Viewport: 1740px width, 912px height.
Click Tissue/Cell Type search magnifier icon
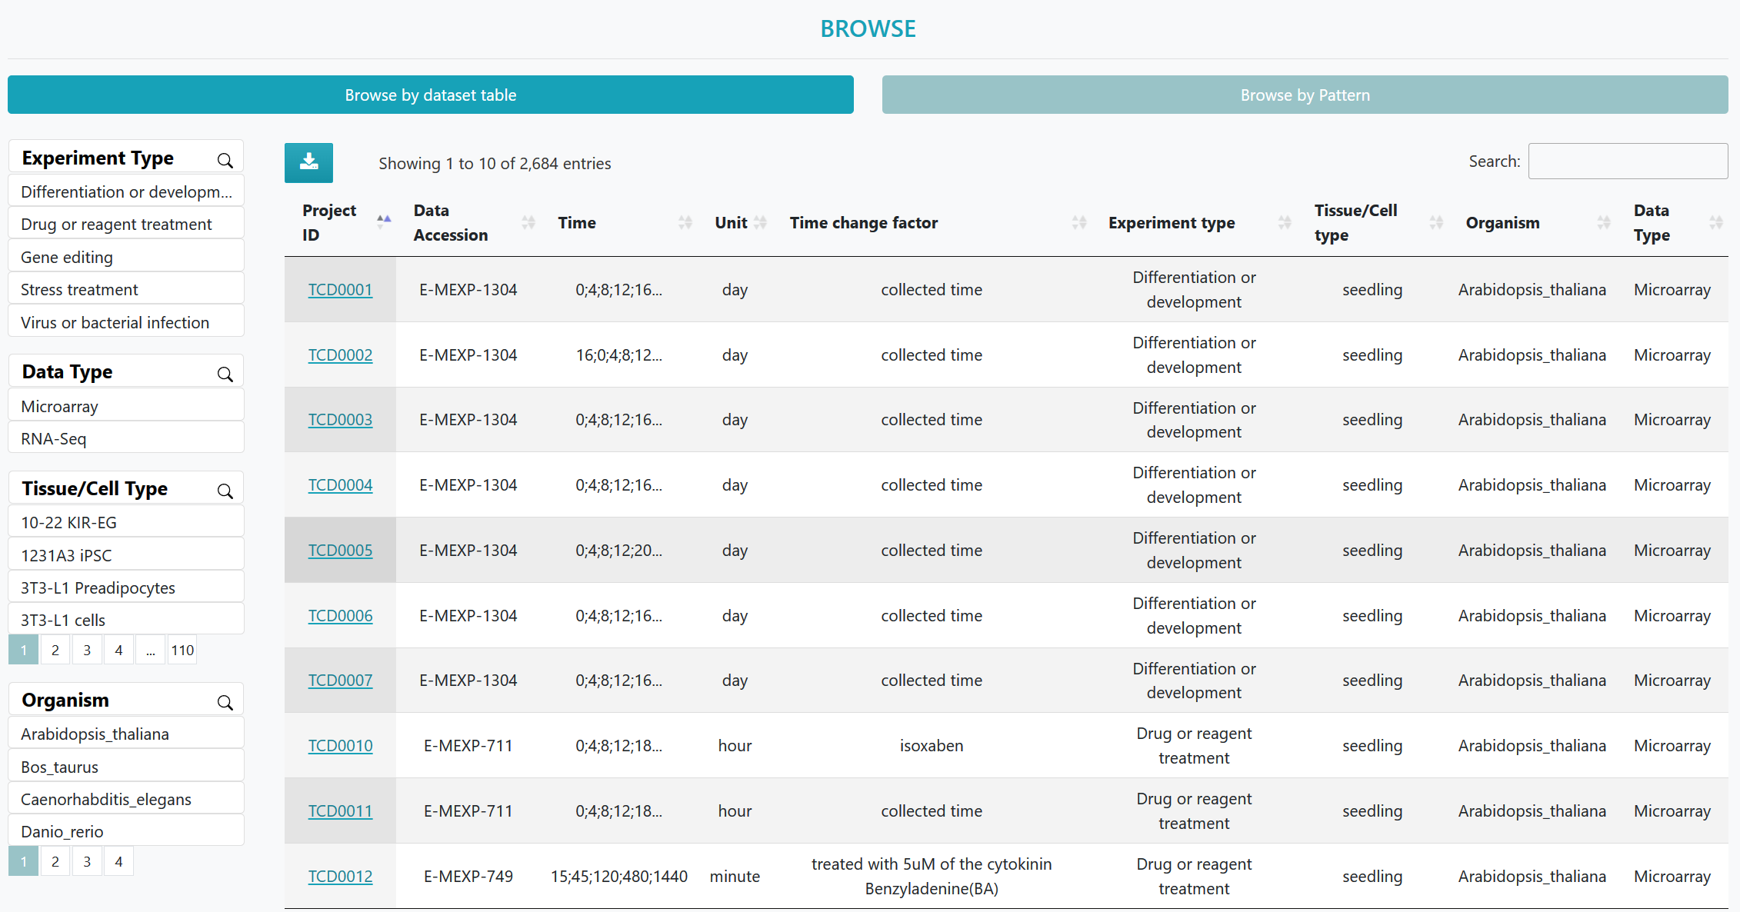click(225, 491)
